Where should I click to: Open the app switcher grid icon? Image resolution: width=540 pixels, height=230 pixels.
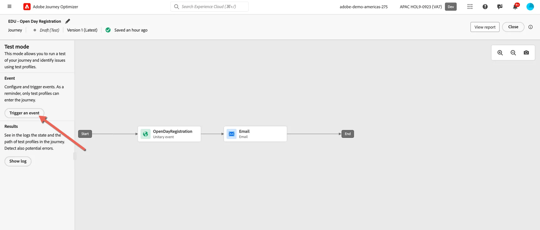[x=470, y=7]
